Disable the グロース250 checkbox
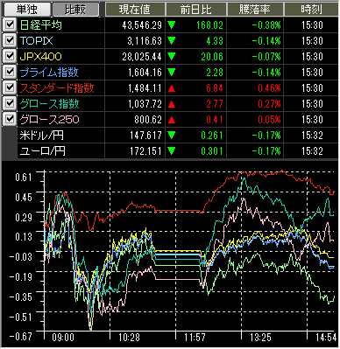This screenshot has width=340, height=349. [x=10, y=120]
